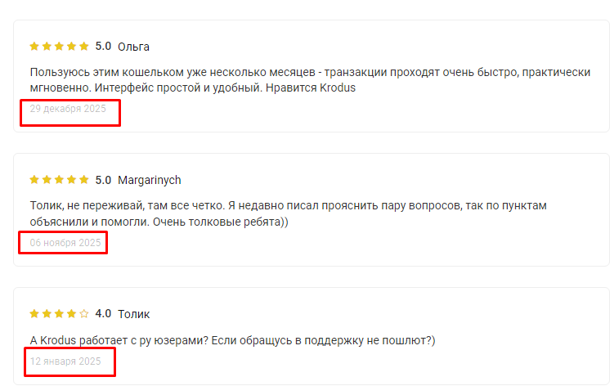Click the fourth filled star in Толик's rating
Screen dimensions: 614x386
coord(71,314)
